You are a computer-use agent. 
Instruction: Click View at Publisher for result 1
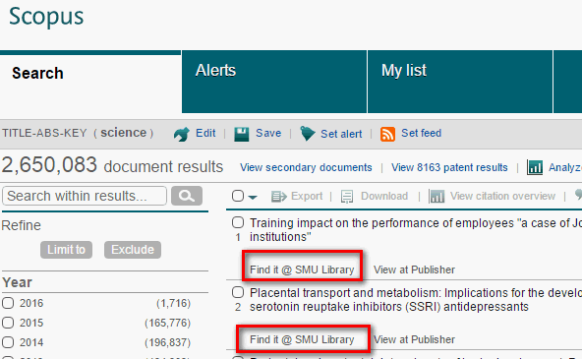click(x=414, y=269)
